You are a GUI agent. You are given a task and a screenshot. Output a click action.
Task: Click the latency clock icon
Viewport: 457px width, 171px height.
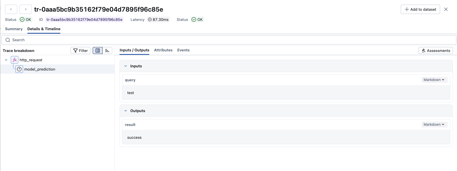click(150, 20)
